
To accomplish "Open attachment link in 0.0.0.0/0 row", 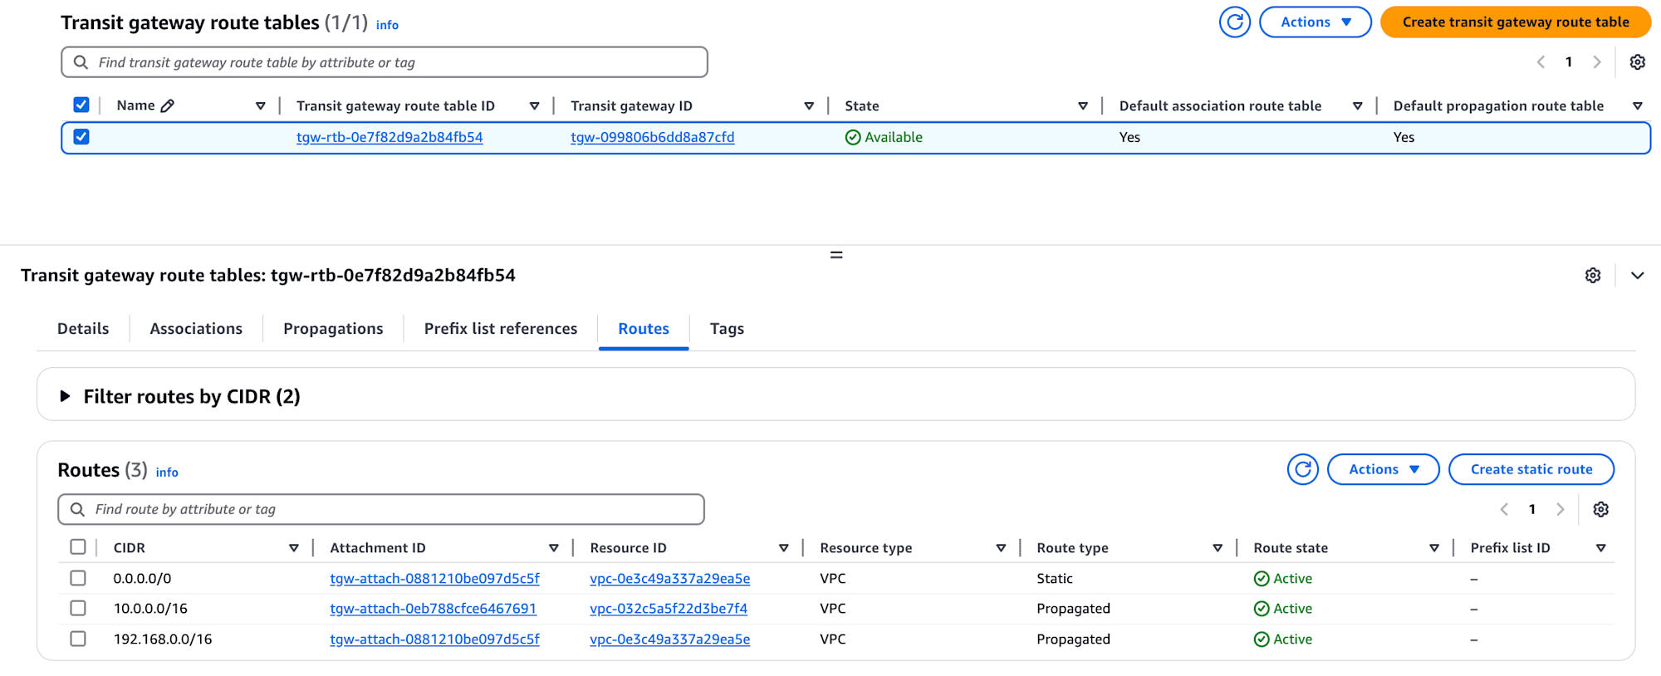I will pyautogui.click(x=434, y=579).
